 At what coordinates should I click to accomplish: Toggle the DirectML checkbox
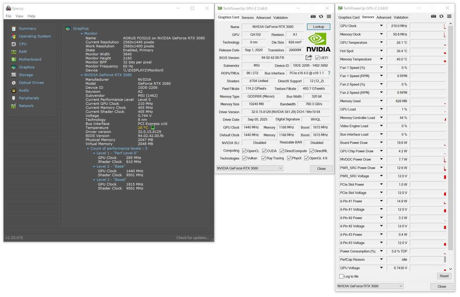point(311,151)
